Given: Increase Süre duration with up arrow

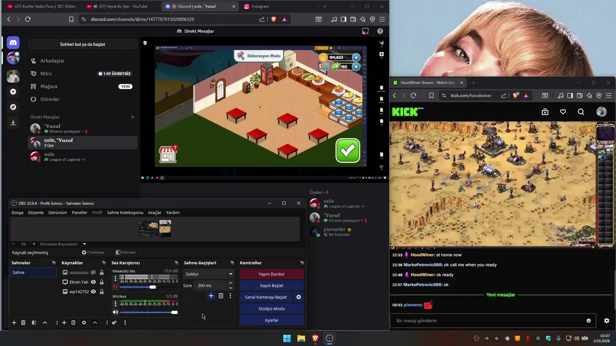Looking at the screenshot, I should [x=231, y=283].
